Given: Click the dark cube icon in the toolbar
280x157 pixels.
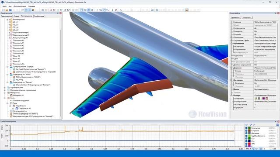Looking at the screenshot, I should point(33,10).
